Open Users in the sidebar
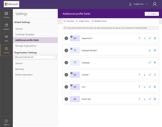Image resolution: width=162 pixels, height=127 pixels. 6,38
